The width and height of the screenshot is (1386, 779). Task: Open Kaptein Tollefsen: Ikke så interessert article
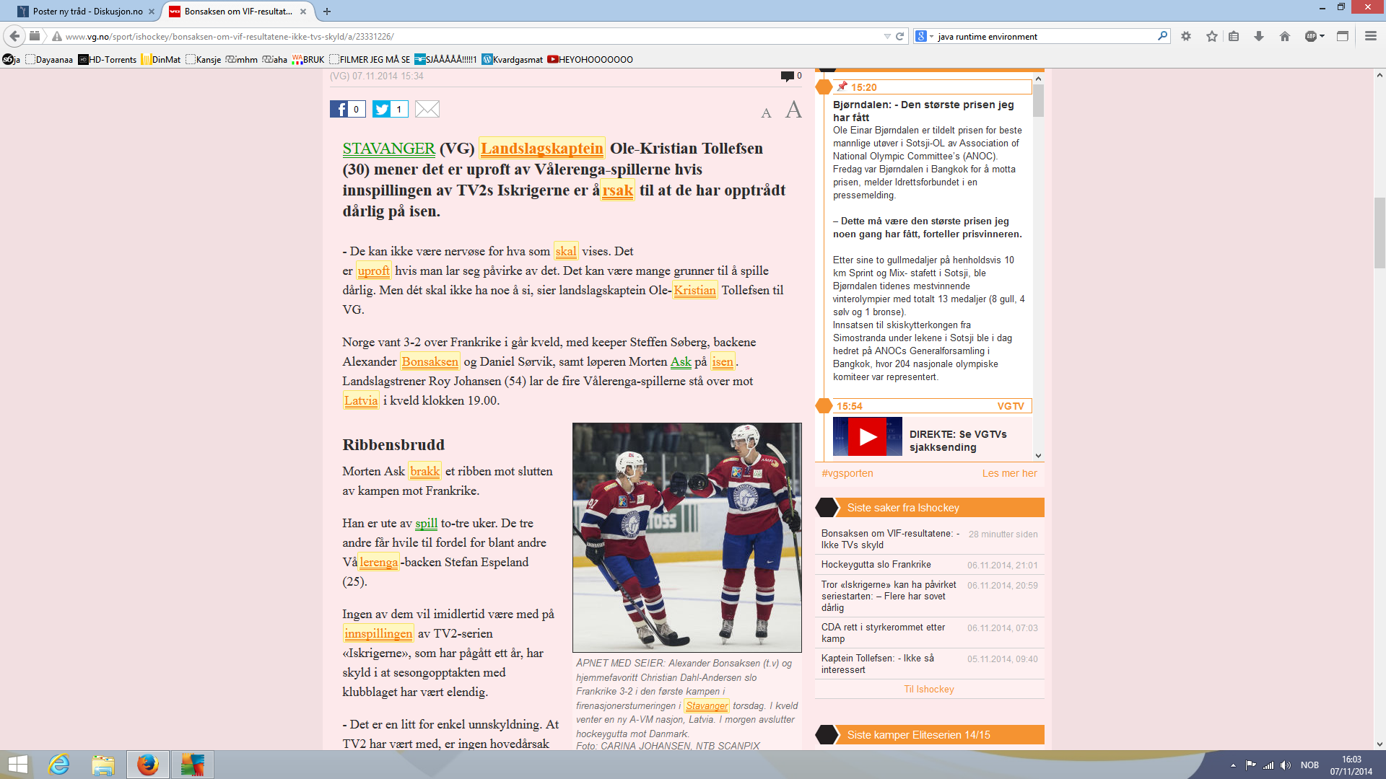[877, 664]
